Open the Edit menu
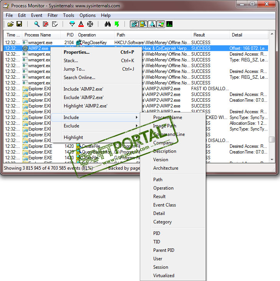Screen dimensions: 280x281 tap(22, 15)
